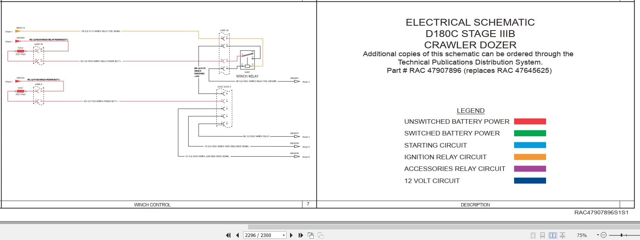The width and height of the screenshot is (640, 240).
Task: Click the ACCESSORIES RELAY CIRCUIT legend label
Action: coord(455,169)
